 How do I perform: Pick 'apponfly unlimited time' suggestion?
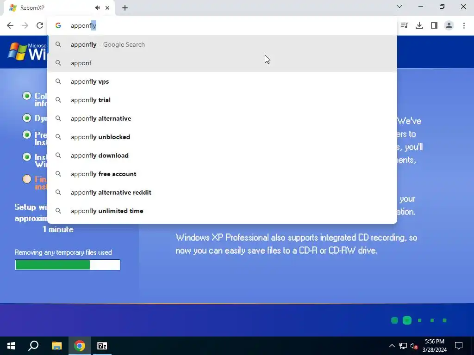click(x=222, y=211)
